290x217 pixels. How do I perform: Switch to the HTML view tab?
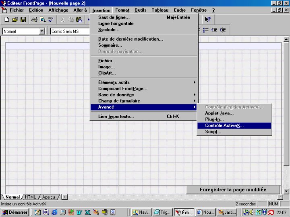pyautogui.click(x=30, y=197)
